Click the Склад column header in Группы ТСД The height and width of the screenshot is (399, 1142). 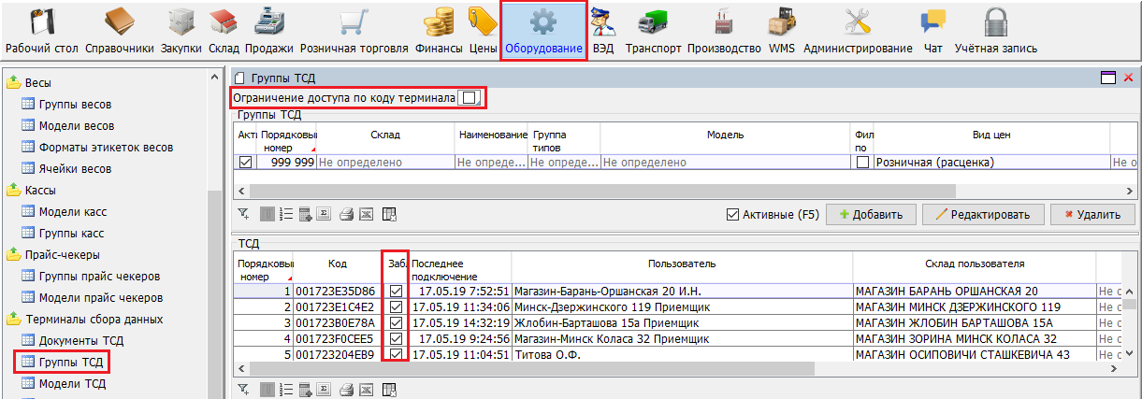[x=385, y=135]
